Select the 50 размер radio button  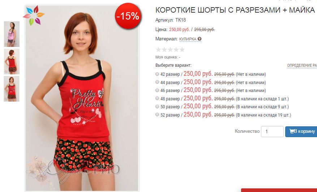point(157,106)
